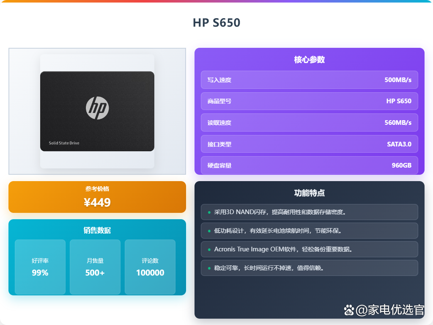Click the green bullet beside 稳定可靠

[209, 268]
